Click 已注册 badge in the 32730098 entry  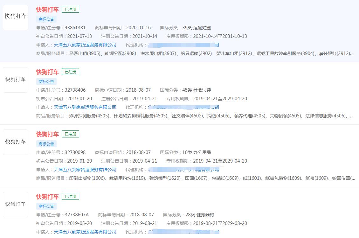click(71, 134)
